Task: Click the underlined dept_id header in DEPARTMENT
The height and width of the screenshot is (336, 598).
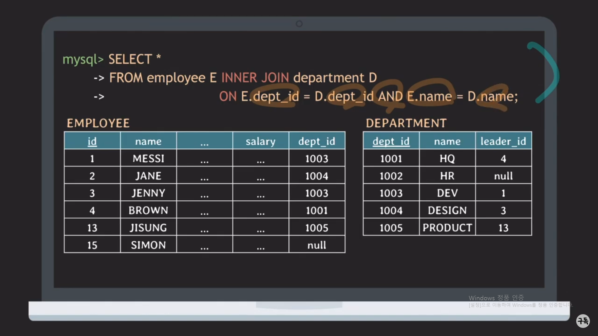Action: [391, 141]
